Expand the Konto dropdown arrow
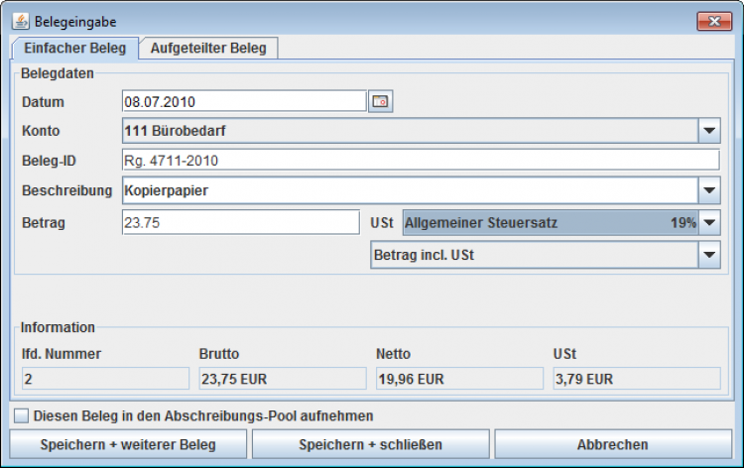 pos(709,130)
